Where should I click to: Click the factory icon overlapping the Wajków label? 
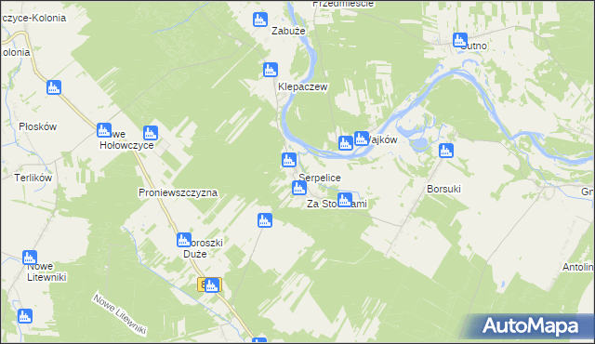362,139
